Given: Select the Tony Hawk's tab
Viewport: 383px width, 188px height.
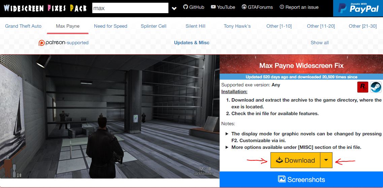Looking at the screenshot, I should tap(237, 26).
